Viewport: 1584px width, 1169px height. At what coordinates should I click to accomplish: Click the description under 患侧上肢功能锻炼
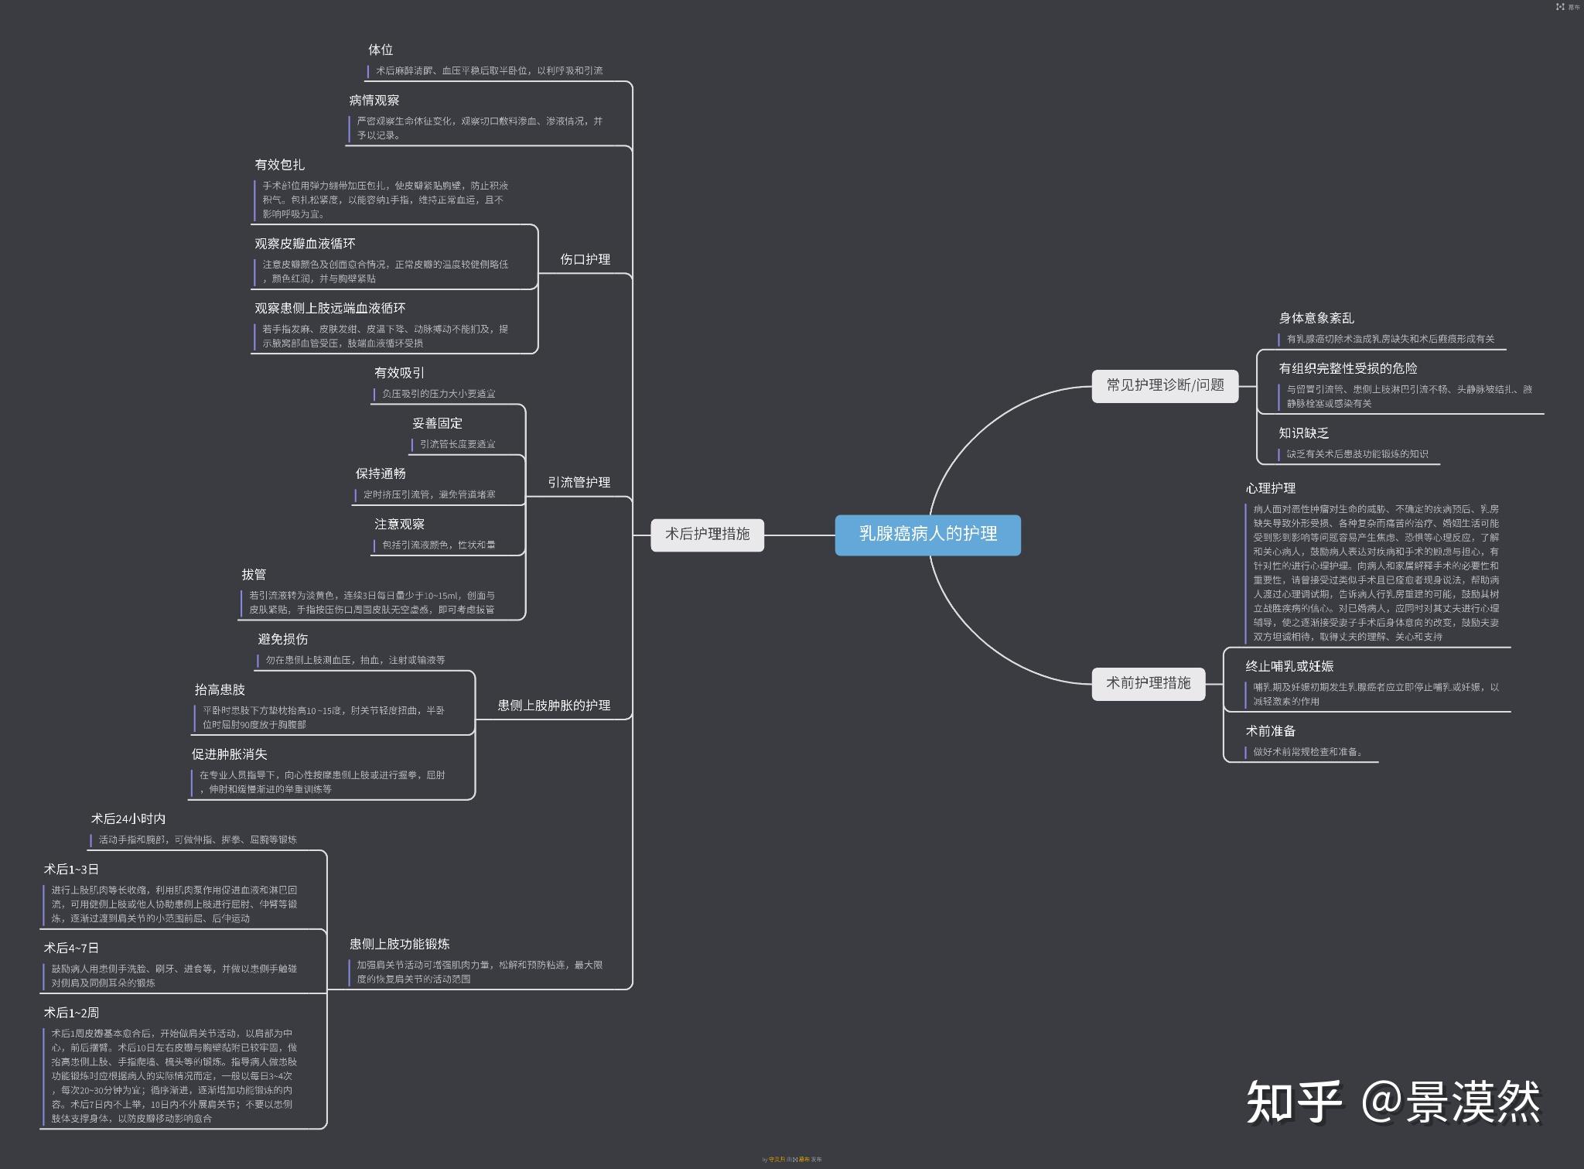[480, 972]
